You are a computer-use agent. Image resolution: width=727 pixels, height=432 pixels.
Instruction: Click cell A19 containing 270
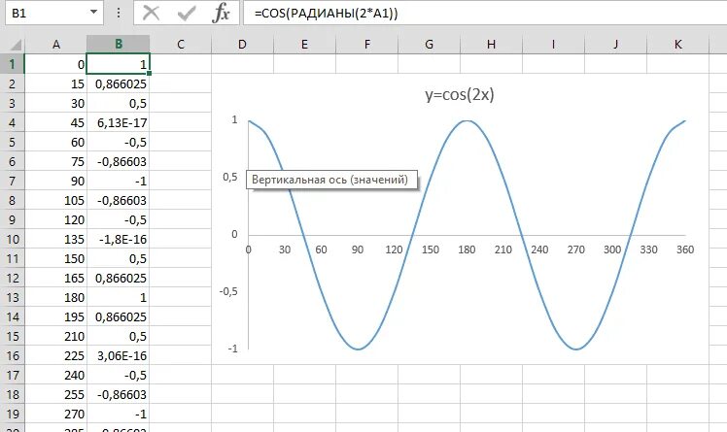pos(55,414)
